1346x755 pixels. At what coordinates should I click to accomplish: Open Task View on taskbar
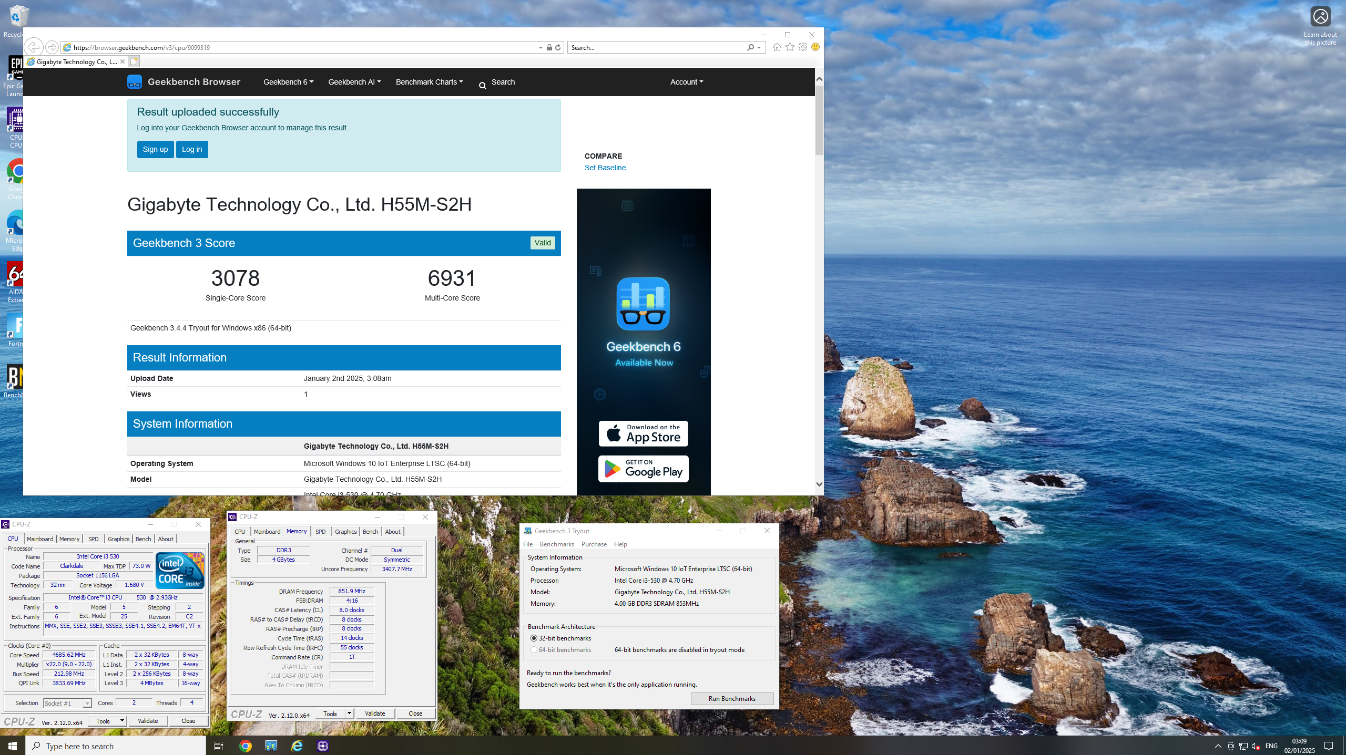point(219,746)
